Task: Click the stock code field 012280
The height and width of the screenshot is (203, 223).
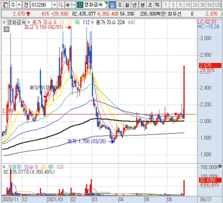Action: pos(41,5)
